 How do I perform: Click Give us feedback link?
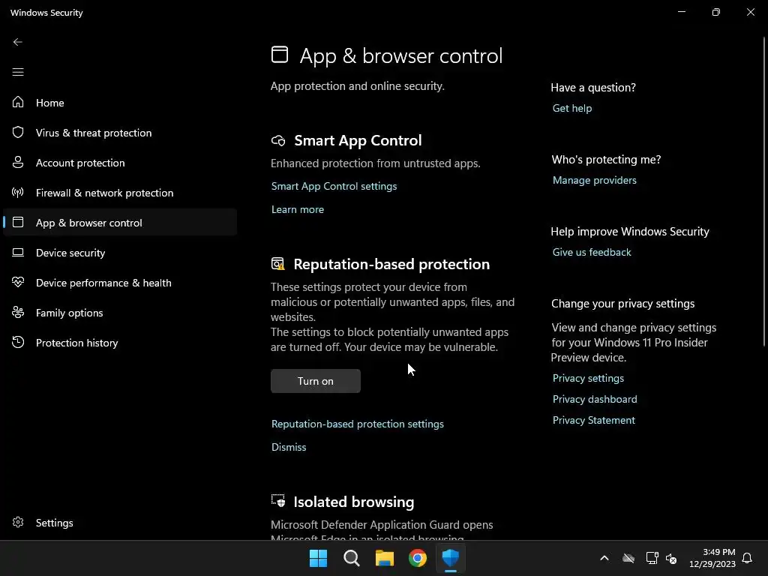tap(592, 252)
